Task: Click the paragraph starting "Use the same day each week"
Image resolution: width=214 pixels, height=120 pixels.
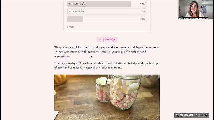Action: tap(106, 66)
